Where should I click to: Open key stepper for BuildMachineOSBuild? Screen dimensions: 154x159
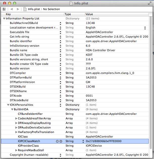[60, 23]
